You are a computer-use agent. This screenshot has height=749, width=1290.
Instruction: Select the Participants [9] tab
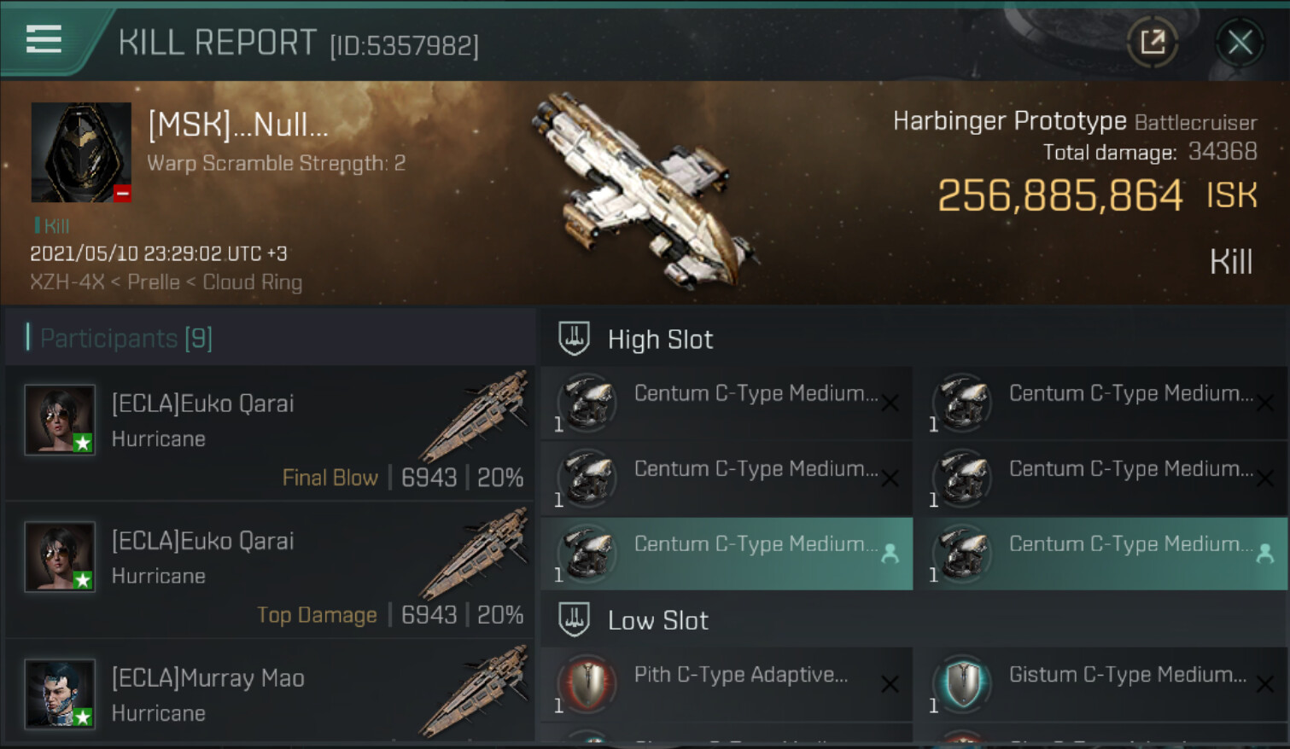coord(126,339)
